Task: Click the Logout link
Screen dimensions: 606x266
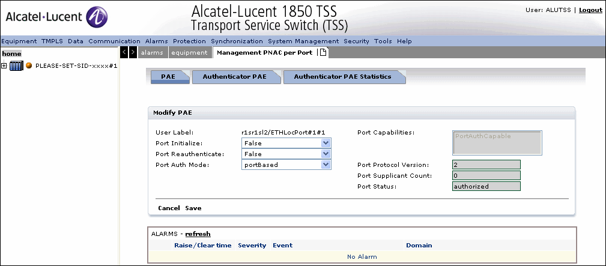Action: point(590,10)
